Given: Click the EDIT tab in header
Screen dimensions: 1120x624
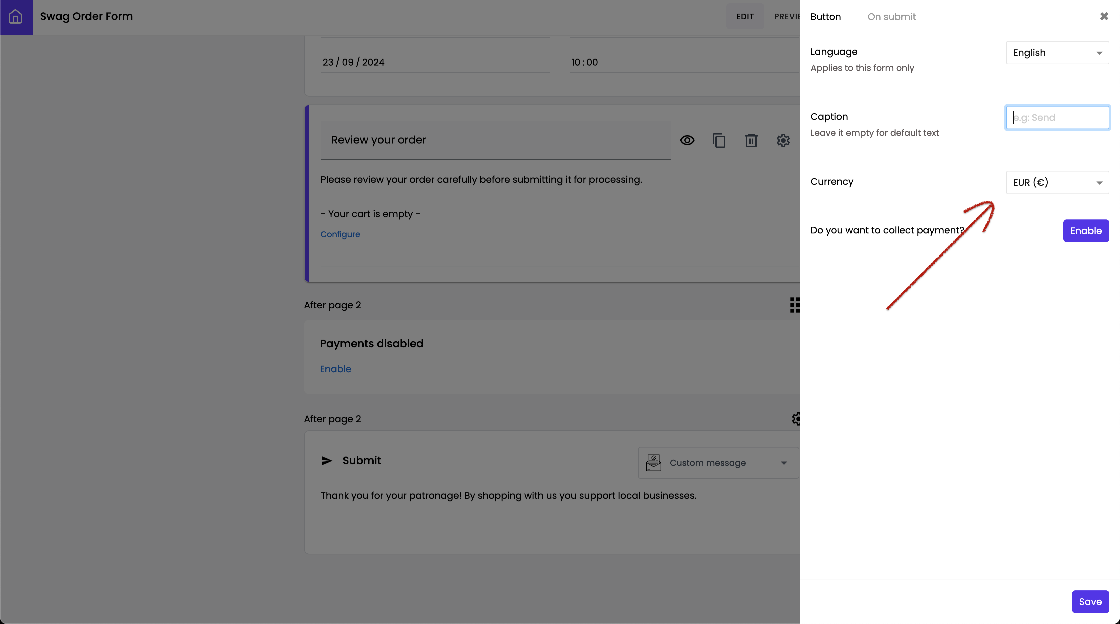Looking at the screenshot, I should click(x=744, y=17).
